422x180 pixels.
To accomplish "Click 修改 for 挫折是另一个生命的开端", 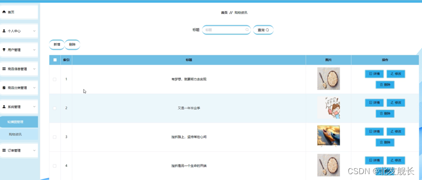I will click(396, 160).
